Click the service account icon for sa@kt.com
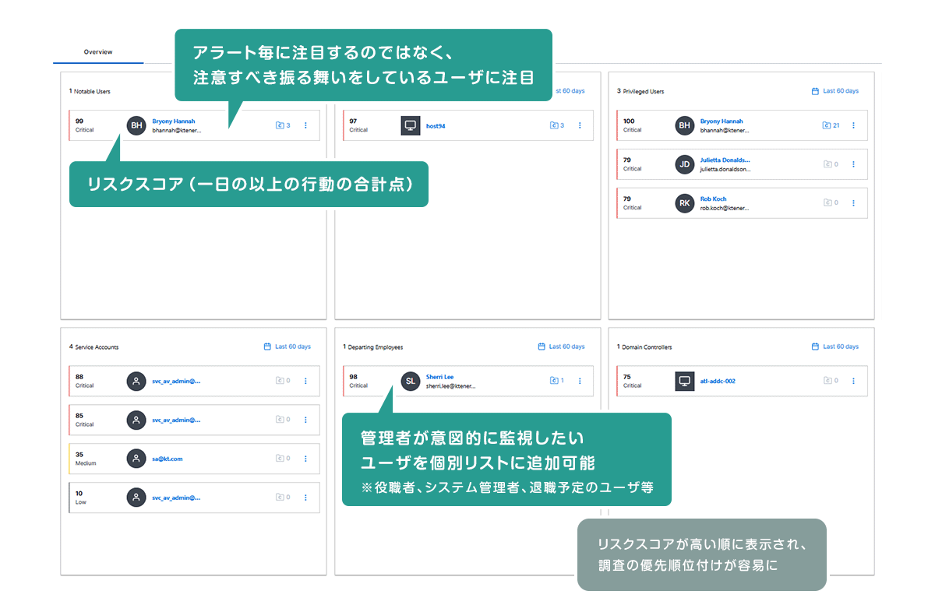This screenshot has width=935, height=605. [136, 459]
